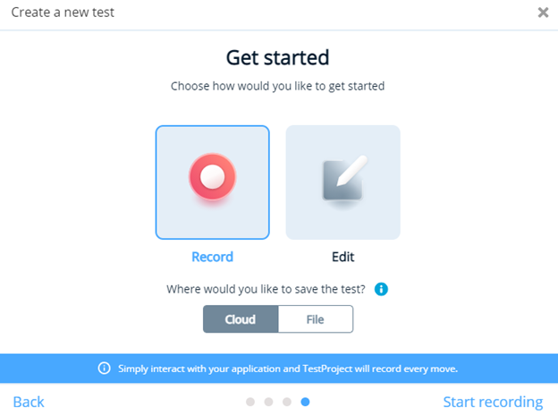Image resolution: width=558 pixels, height=415 pixels.
Task: Choose Cloud as the save location
Action: (241, 319)
